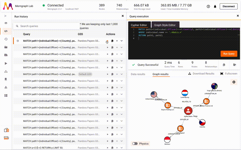Open graph settings gear icon
Image resolution: width=241 pixels, height=150 pixels.
[234, 82]
